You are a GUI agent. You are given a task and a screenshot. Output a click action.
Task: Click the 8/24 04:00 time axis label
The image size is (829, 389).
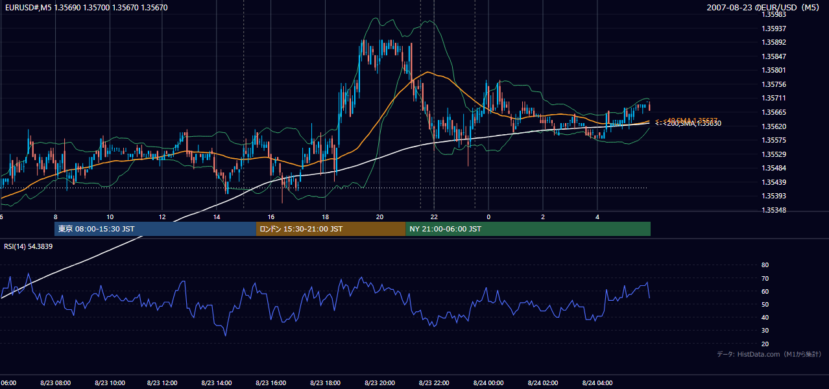pyautogui.click(x=597, y=383)
